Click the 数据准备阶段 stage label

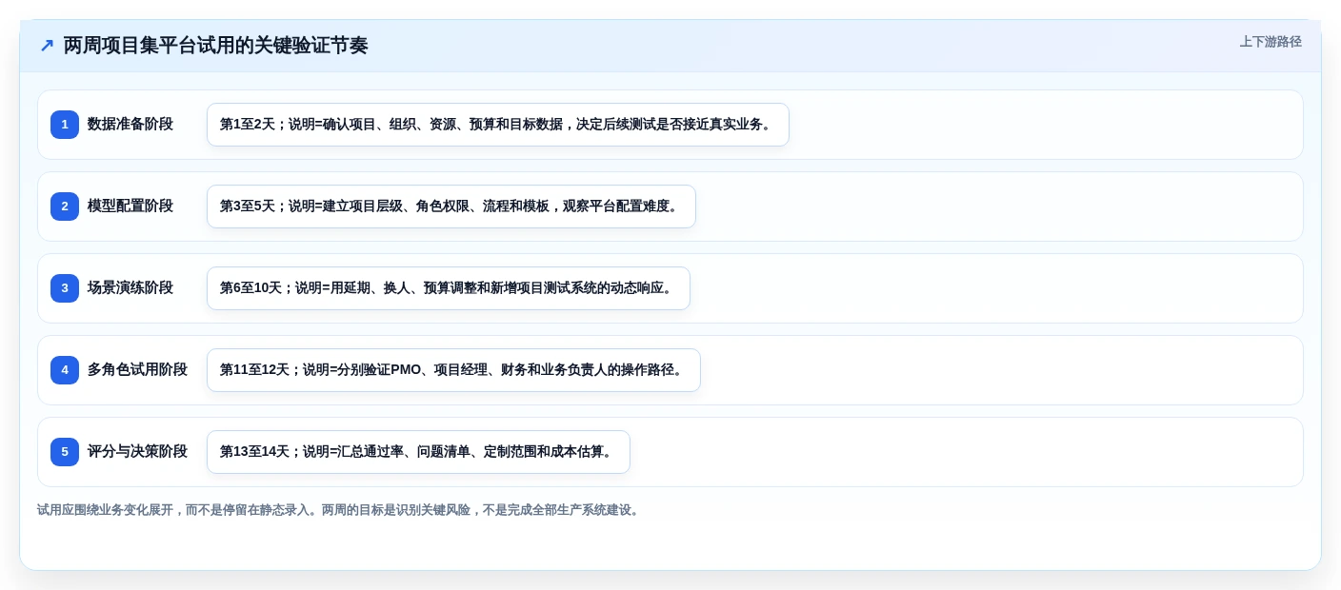tap(130, 125)
